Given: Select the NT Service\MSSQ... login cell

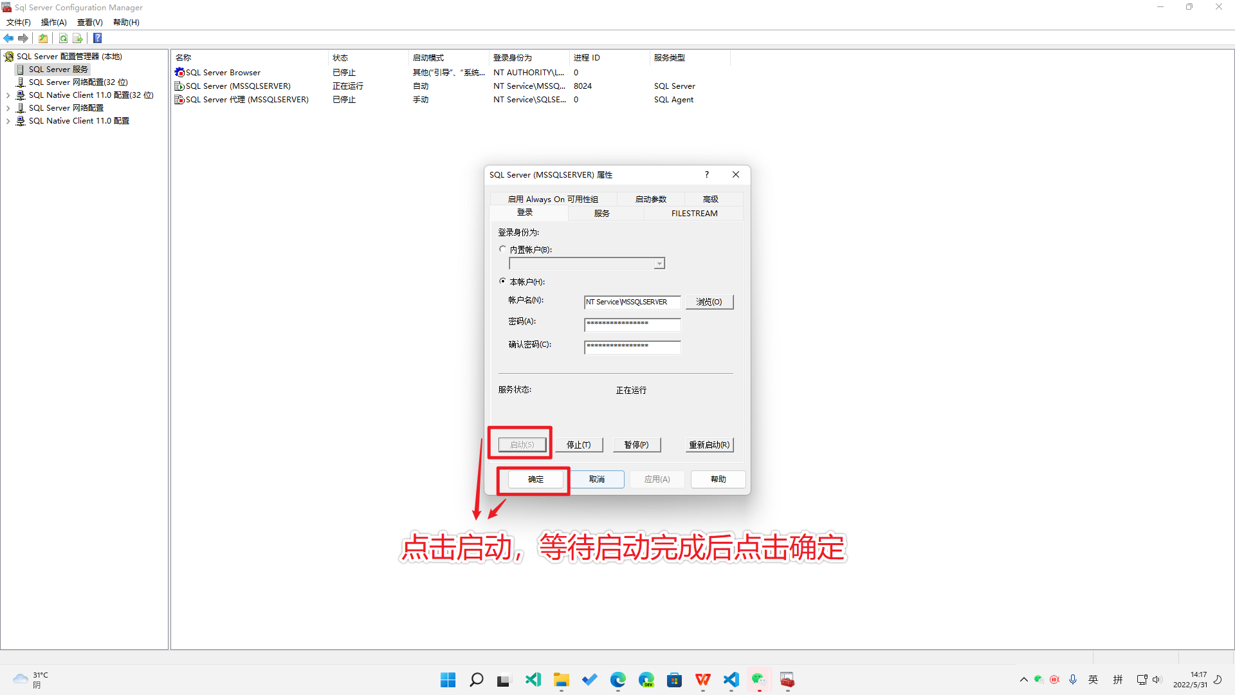Looking at the screenshot, I should (x=529, y=86).
